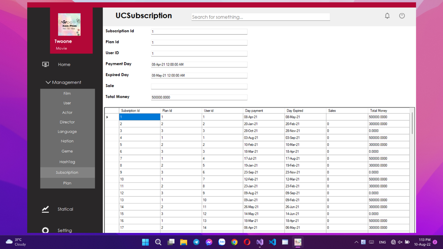443x249 pixels.
Task: Open taskbar search icon
Action: (x=158, y=242)
